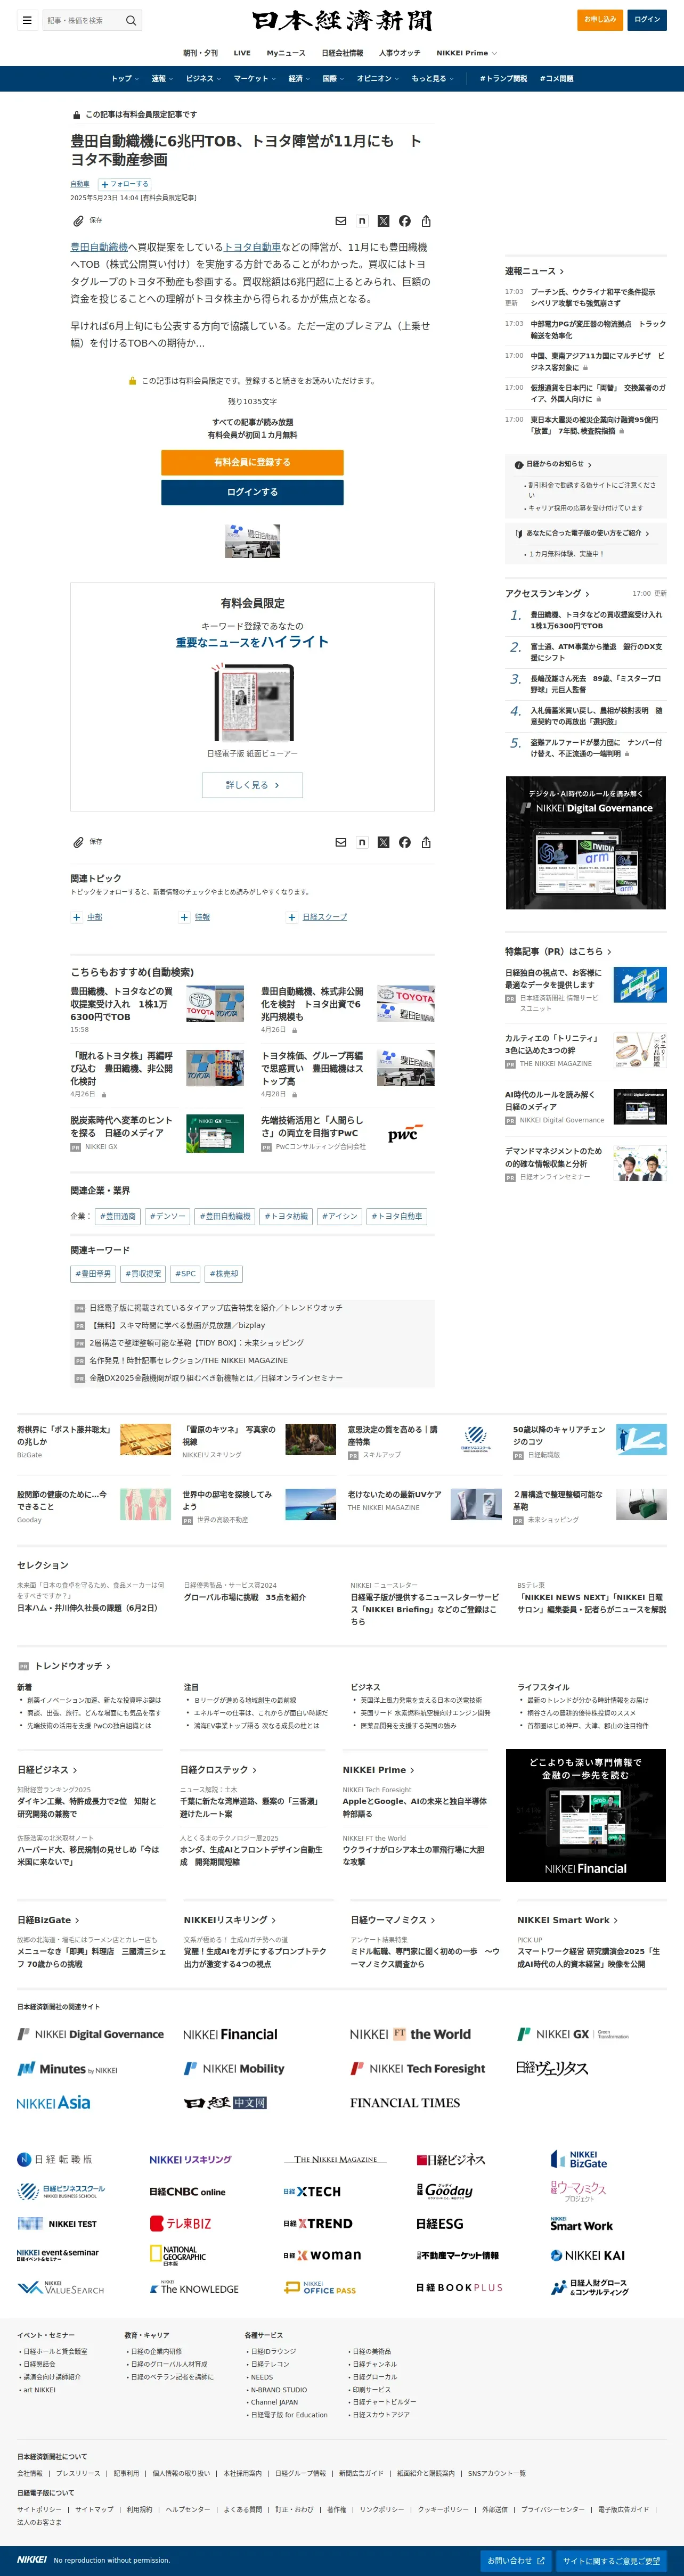Follow the 日経スクープ topic with plus
684x2576 pixels.
click(x=292, y=917)
